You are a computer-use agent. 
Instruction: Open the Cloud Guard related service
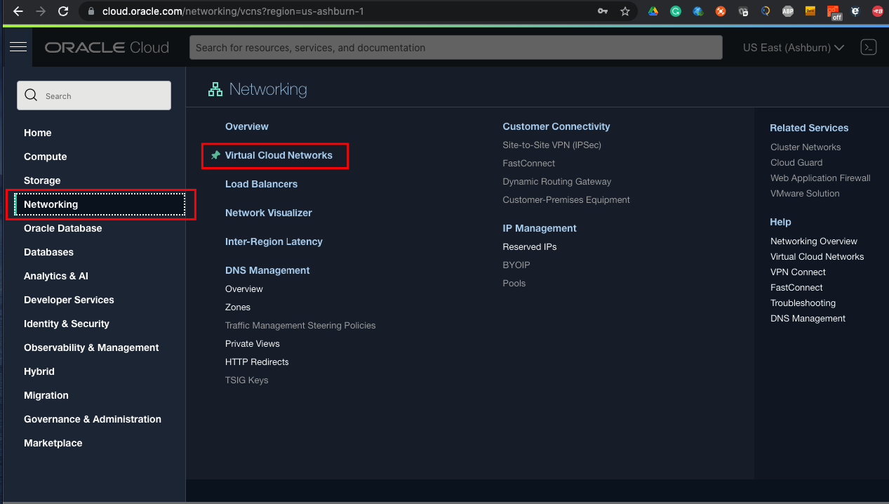point(796,163)
